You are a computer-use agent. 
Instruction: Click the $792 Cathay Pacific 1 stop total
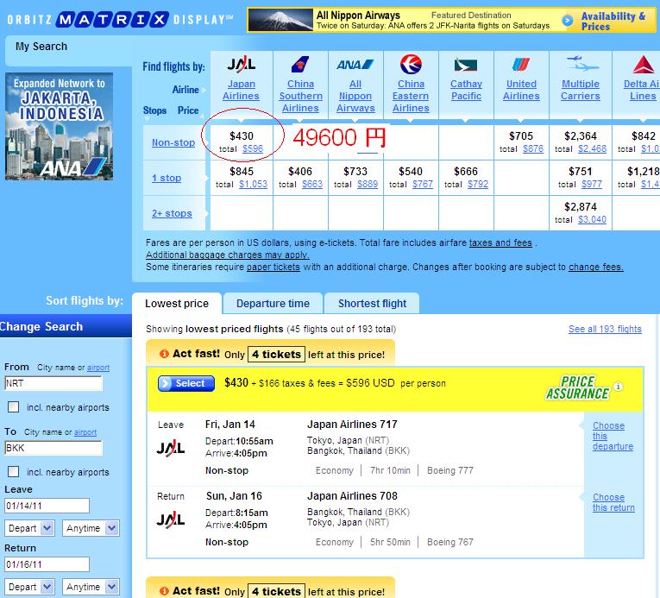click(478, 184)
